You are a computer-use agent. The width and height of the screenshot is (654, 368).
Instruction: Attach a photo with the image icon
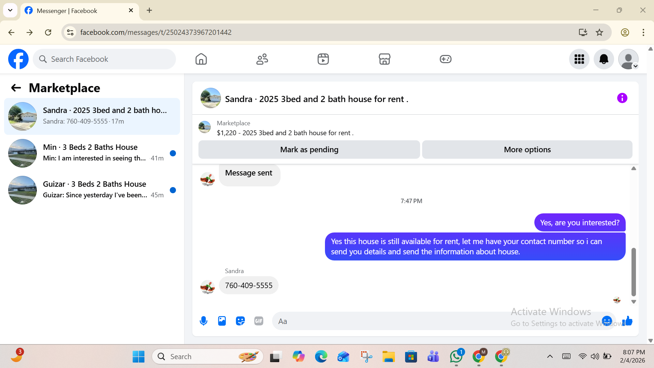pyautogui.click(x=222, y=321)
